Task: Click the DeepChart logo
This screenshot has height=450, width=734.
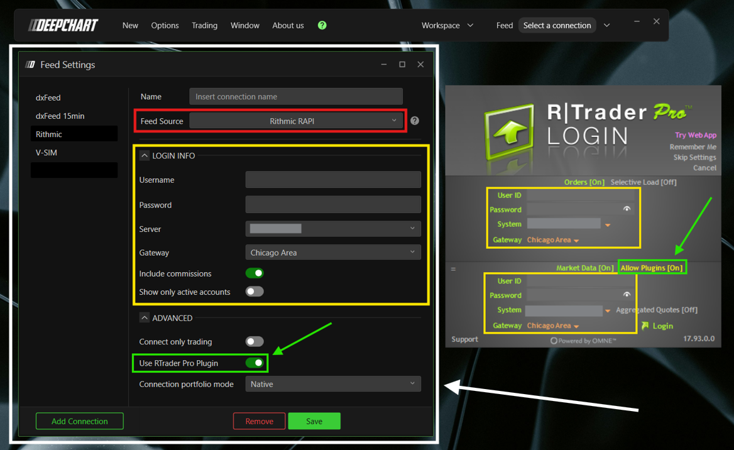Action: coord(63,25)
